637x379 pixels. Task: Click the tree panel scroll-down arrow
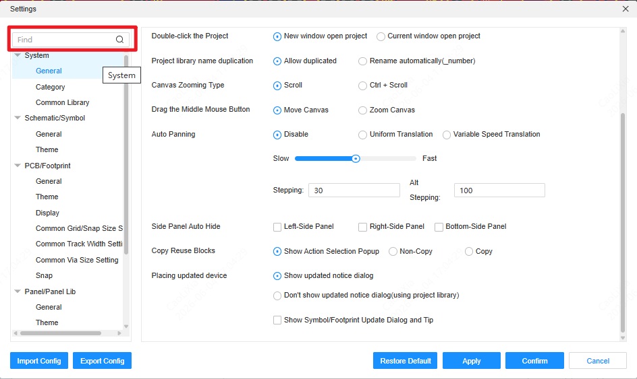126,326
